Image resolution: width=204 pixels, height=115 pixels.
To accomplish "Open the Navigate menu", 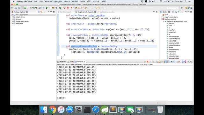I will [x=58, y=1].
